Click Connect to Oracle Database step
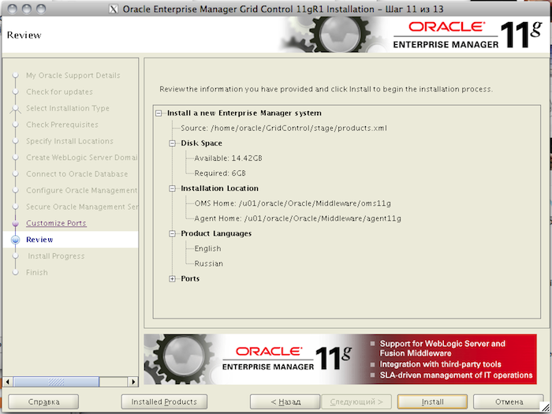The width and height of the screenshot is (552, 414). 76,174
